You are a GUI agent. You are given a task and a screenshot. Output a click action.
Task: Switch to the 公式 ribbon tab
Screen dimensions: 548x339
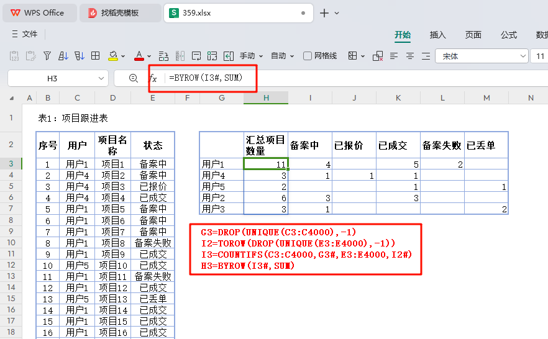(508, 35)
